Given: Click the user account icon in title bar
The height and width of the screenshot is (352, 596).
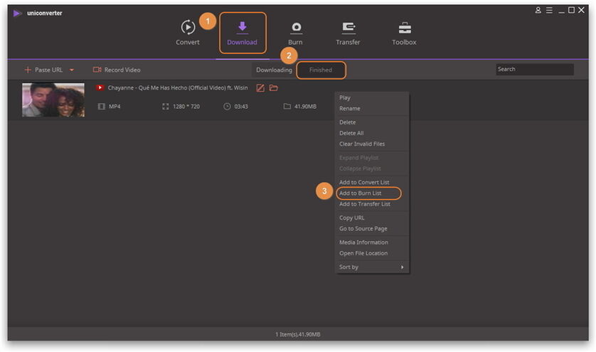Looking at the screenshot, I should point(538,11).
